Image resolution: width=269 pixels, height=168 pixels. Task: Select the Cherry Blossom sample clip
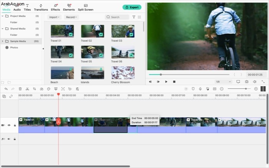(x=123, y=73)
